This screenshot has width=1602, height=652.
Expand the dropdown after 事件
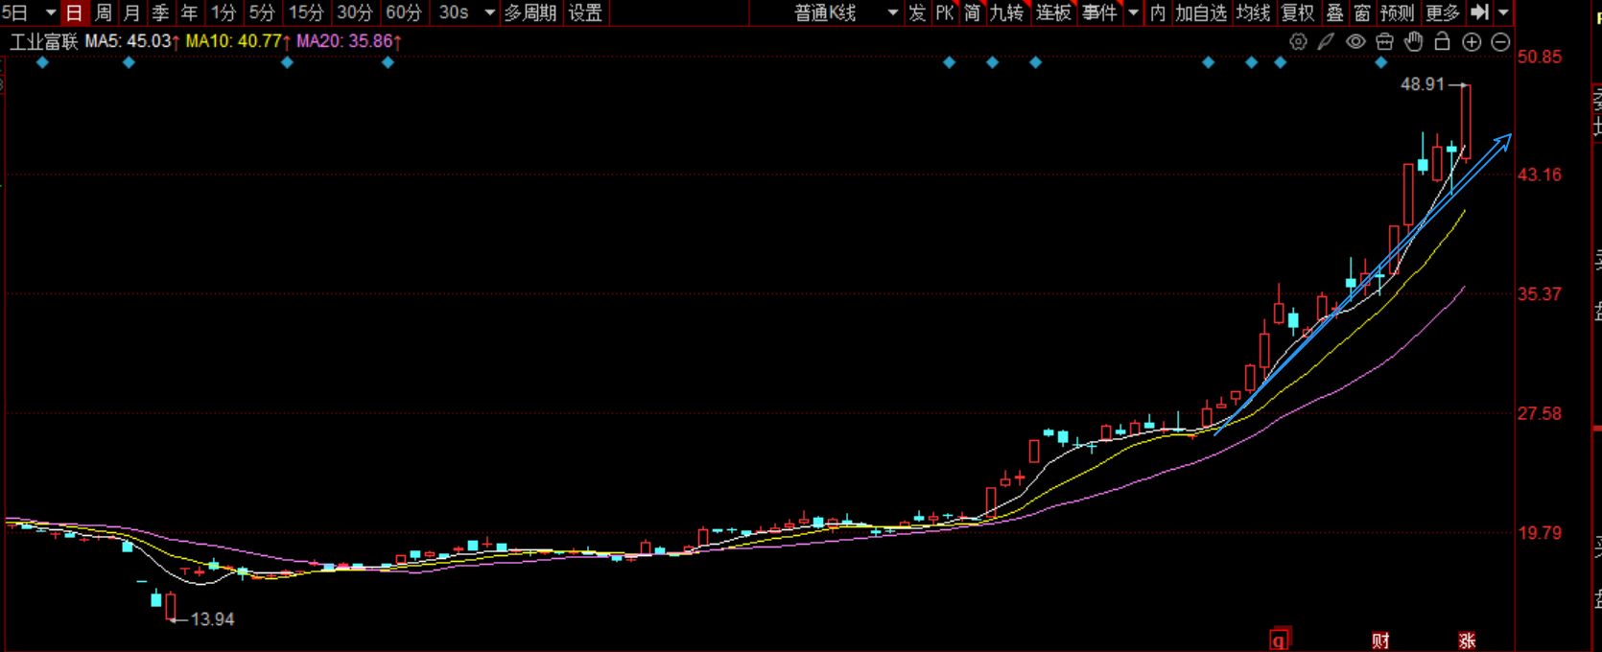point(1133,12)
